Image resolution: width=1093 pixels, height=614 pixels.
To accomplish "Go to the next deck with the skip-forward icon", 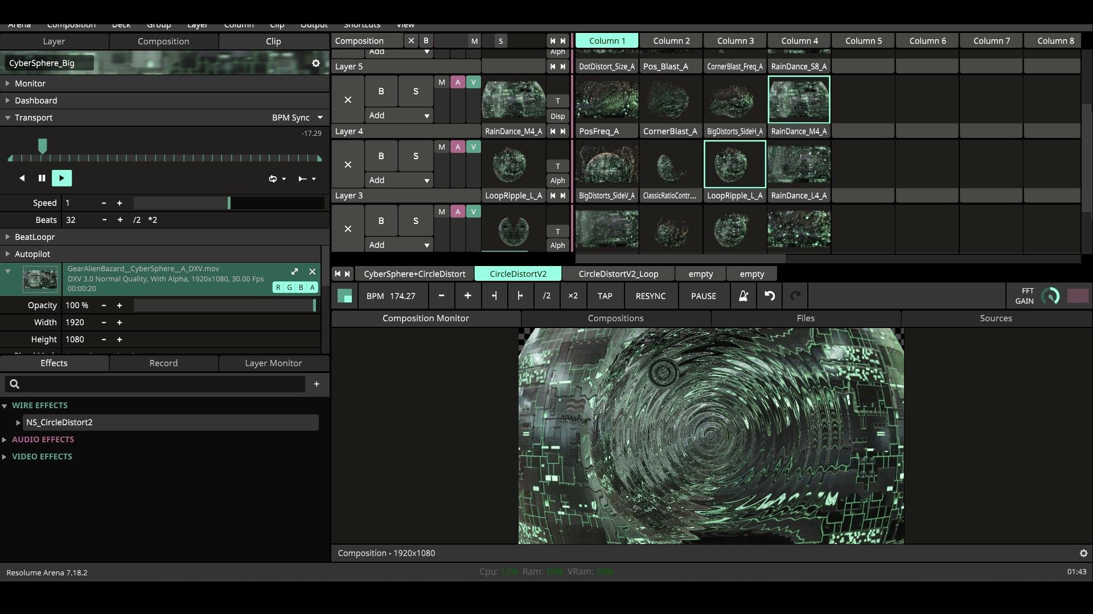I will [347, 274].
